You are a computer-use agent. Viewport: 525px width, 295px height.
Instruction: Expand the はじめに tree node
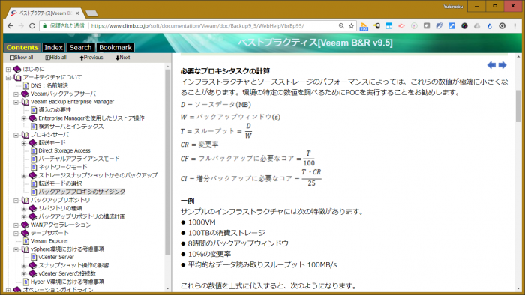(x=8, y=70)
